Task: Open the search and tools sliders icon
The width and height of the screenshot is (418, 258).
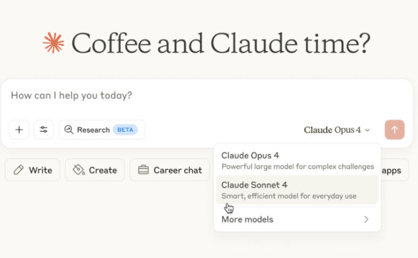Action: pos(44,130)
